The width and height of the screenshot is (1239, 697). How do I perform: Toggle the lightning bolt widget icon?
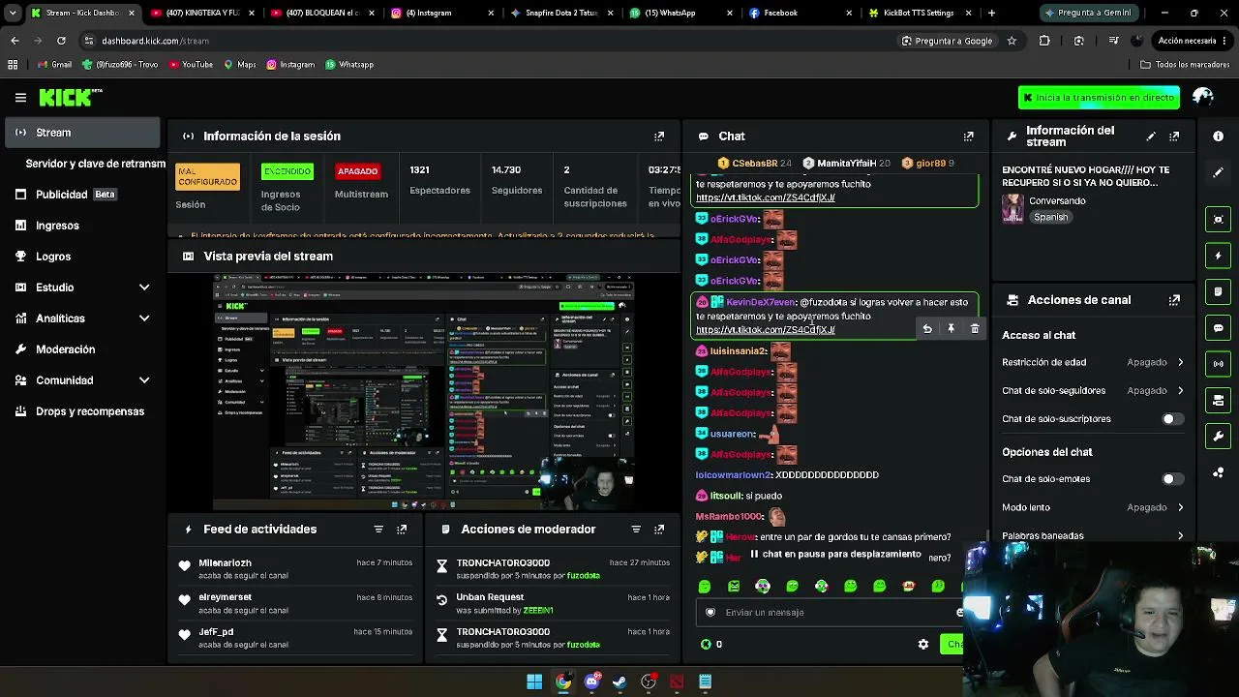coord(1219,256)
